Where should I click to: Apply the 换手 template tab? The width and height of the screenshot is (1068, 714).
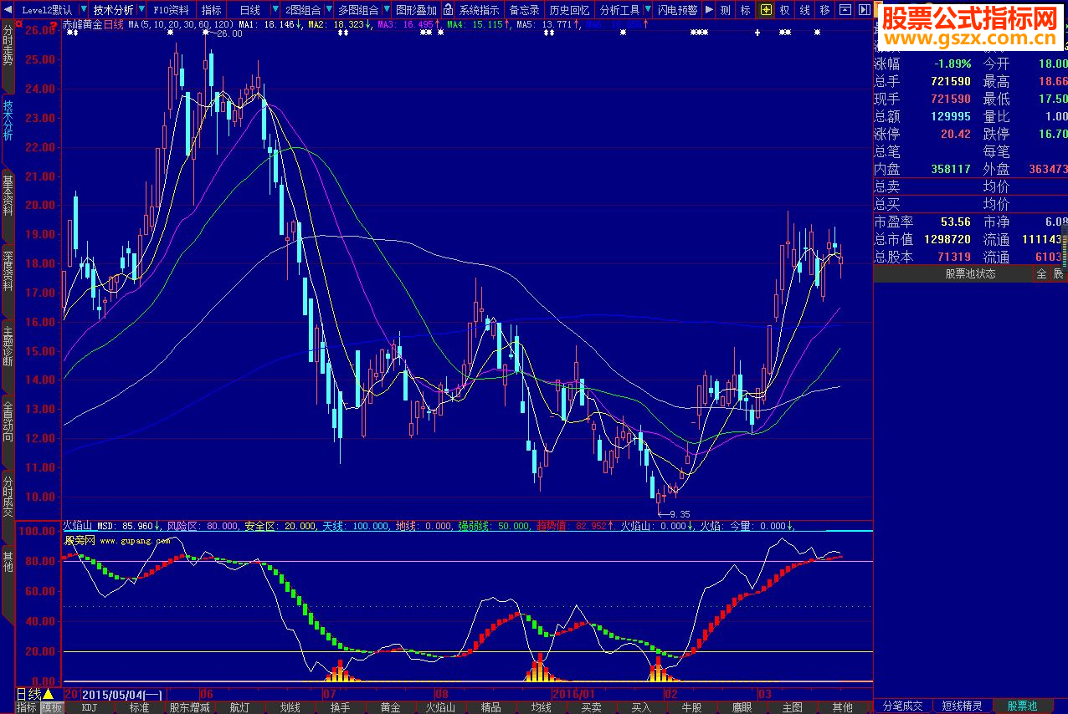click(x=340, y=707)
